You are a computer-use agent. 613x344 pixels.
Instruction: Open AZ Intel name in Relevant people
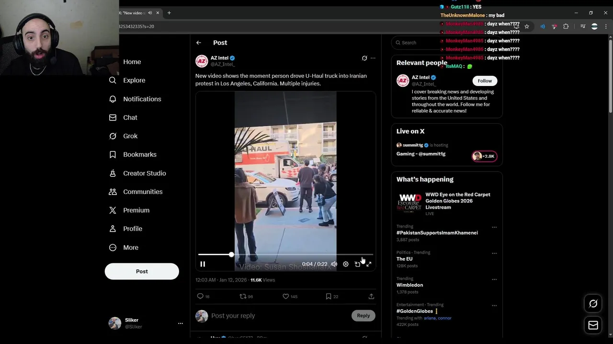pos(420,77)
